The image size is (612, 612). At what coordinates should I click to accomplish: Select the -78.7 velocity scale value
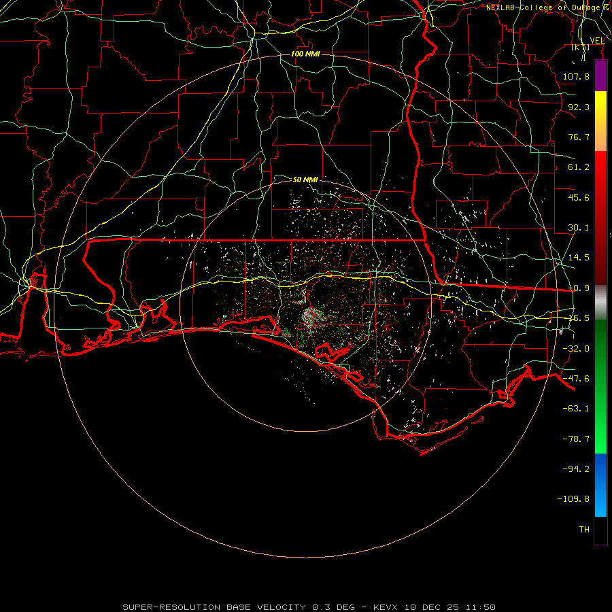point(576,439)
